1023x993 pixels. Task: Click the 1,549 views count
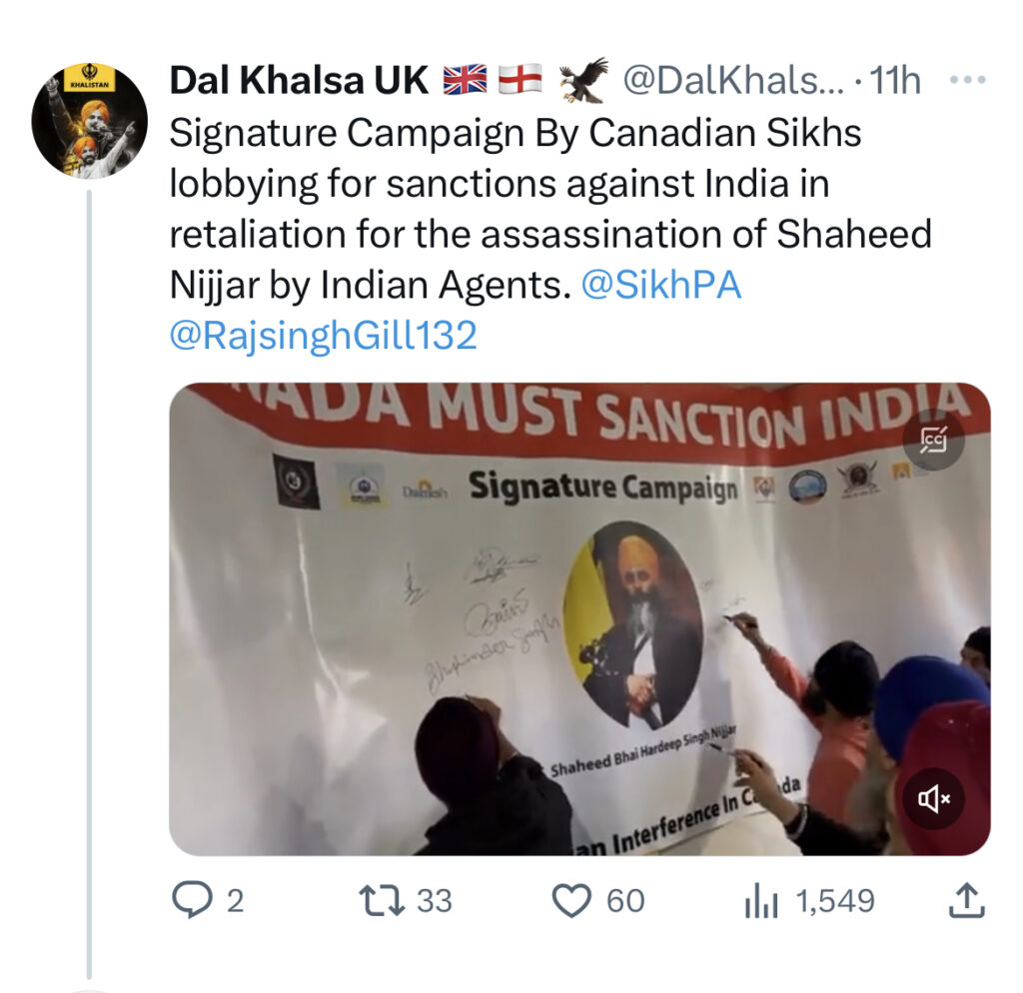click(x=834, y=901)
